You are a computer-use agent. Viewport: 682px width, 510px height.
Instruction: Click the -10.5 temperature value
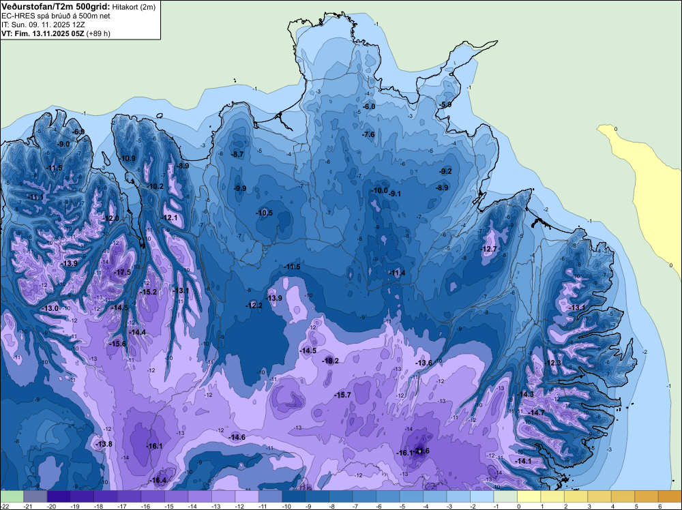(264, 213)
